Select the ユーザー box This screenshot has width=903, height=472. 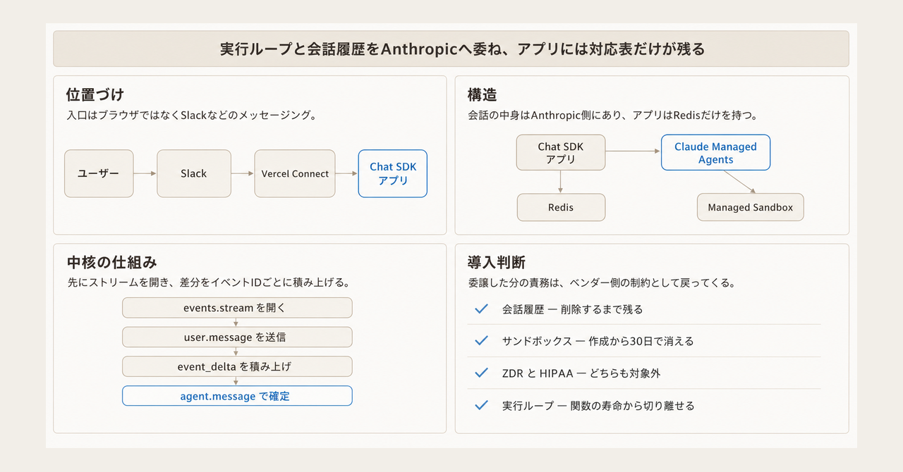click(x=99, y=173)
